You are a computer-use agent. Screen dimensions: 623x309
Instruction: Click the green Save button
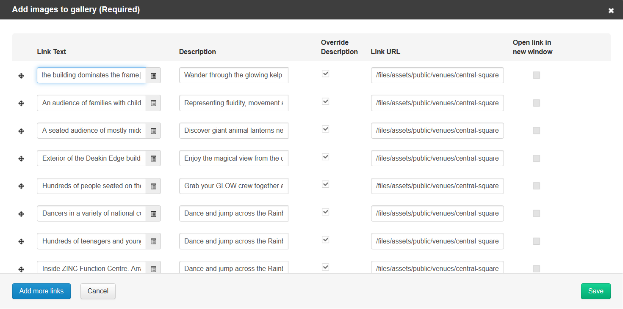(x=595, y=291)
